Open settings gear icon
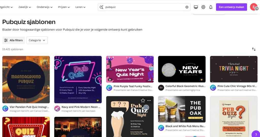This screenshot has height=137, width=260. tap(203, 7)
